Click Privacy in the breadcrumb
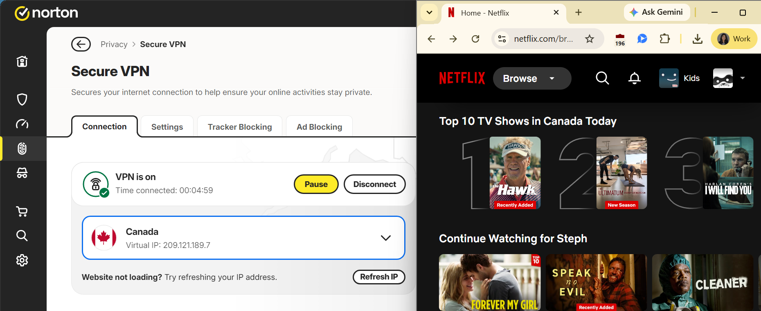The image size is (761, 311). 114,44
